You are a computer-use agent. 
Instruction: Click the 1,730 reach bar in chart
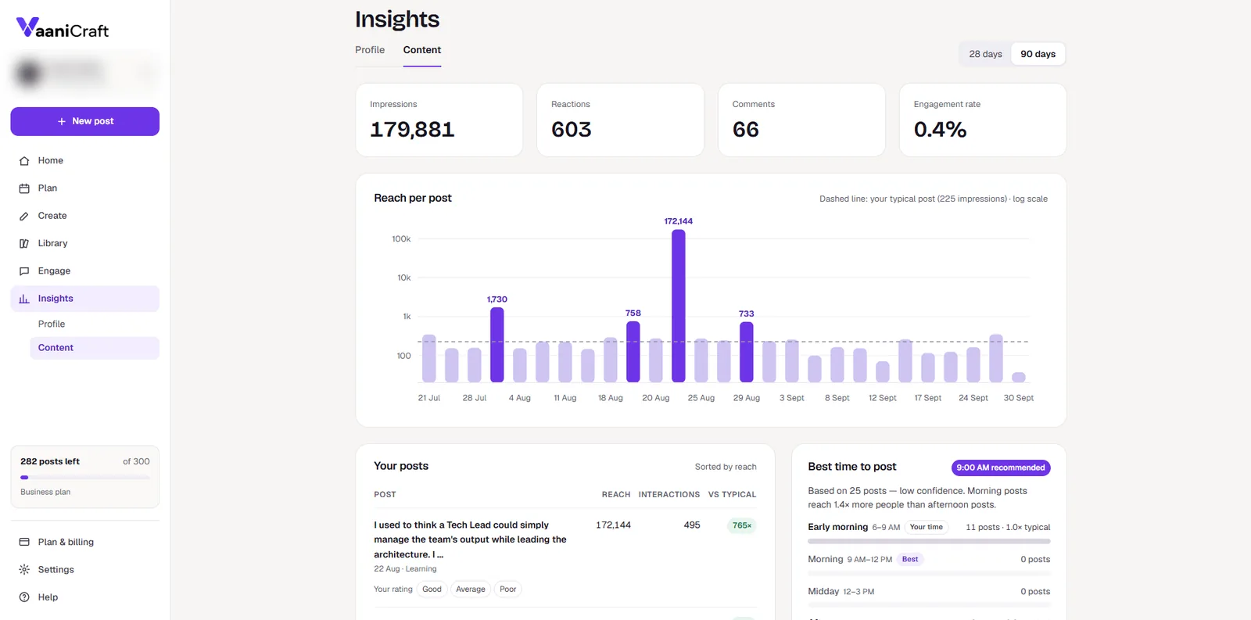coord(497,345)
